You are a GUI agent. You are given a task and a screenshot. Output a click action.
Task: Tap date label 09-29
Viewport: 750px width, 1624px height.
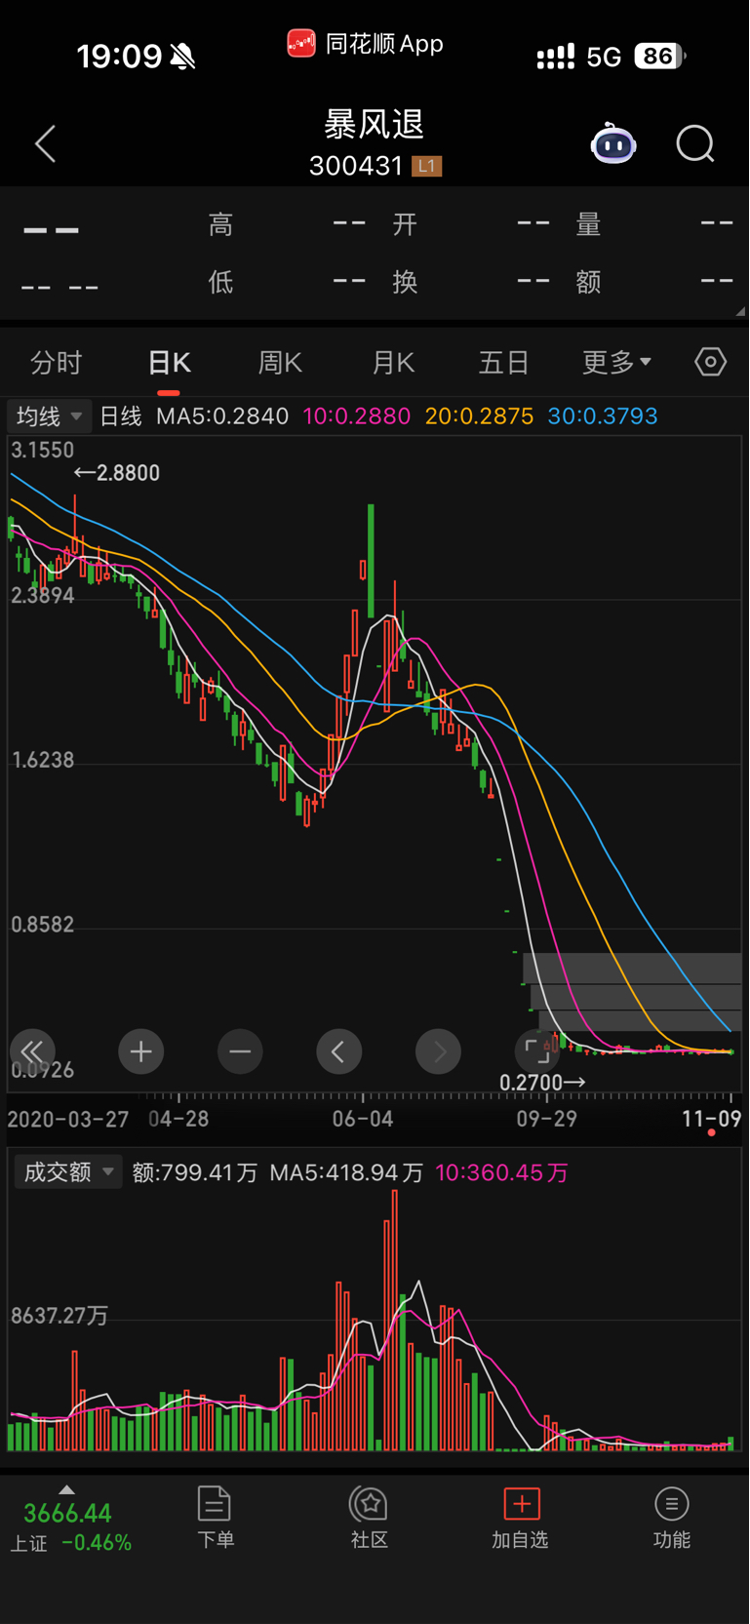pyautogui.click(x=547, y=1119)
